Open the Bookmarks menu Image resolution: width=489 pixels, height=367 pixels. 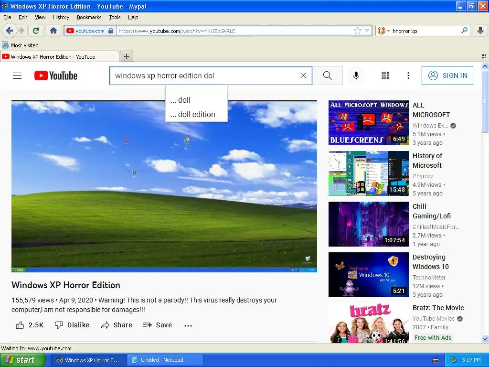tap(89, 17)
